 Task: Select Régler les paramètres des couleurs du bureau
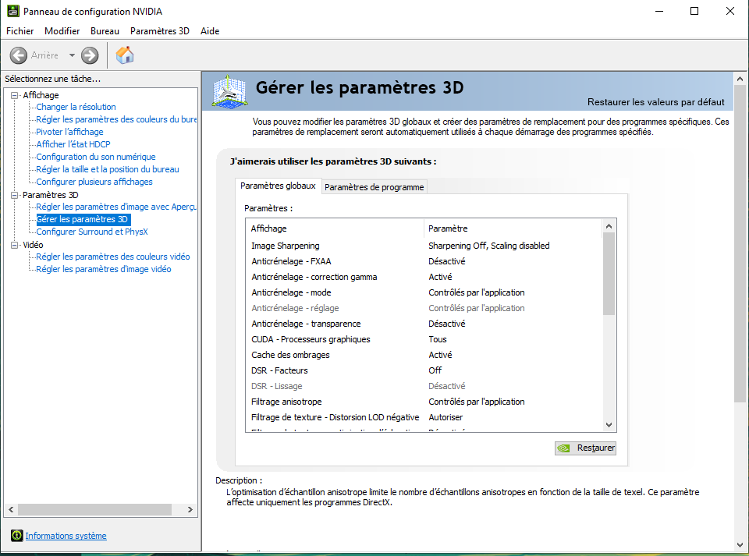[x=116, y=119]
